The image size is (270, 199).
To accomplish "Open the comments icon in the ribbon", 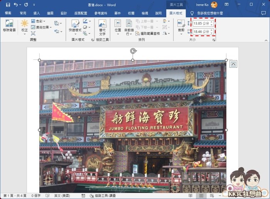I will point(263,13).
